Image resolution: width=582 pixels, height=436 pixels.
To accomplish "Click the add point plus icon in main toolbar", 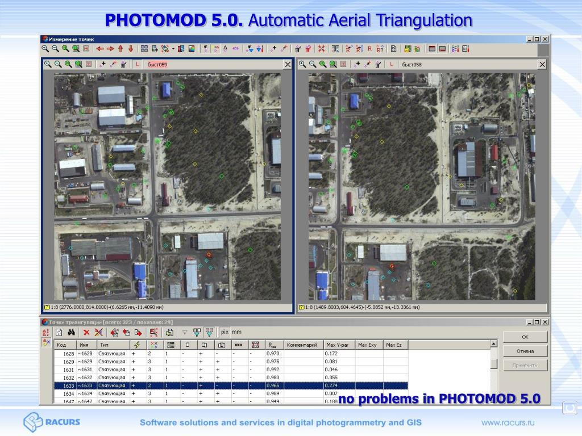I will (274, 49).
